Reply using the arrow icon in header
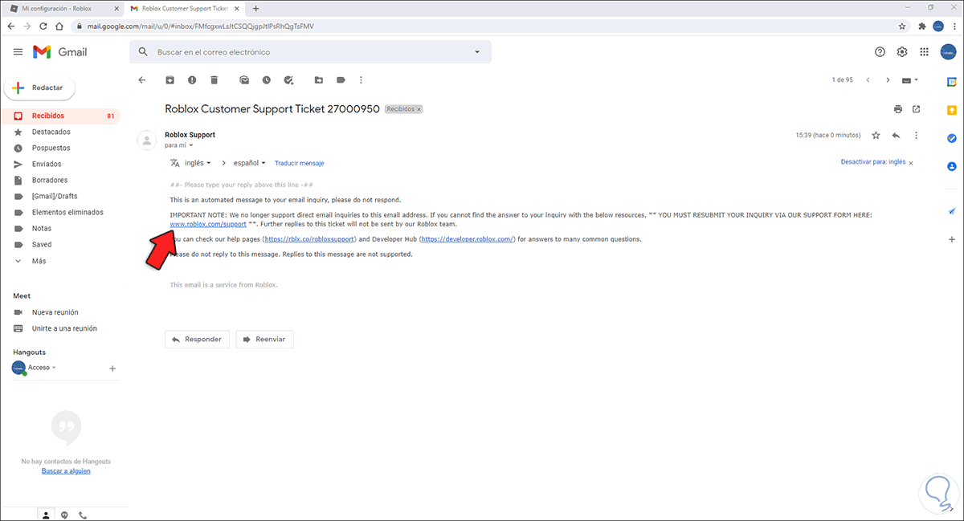 point(896,136)
